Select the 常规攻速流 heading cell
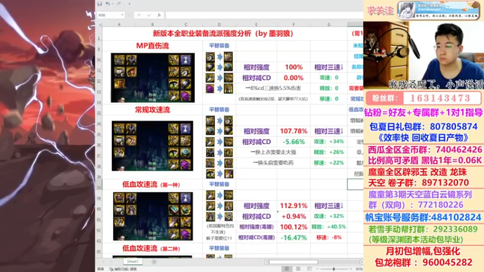Screen dimensions: 484x272 152,110
